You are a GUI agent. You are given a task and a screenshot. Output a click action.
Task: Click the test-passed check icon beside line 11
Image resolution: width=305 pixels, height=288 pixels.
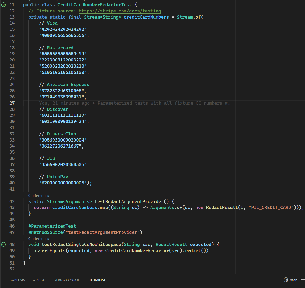click(3, 4)
